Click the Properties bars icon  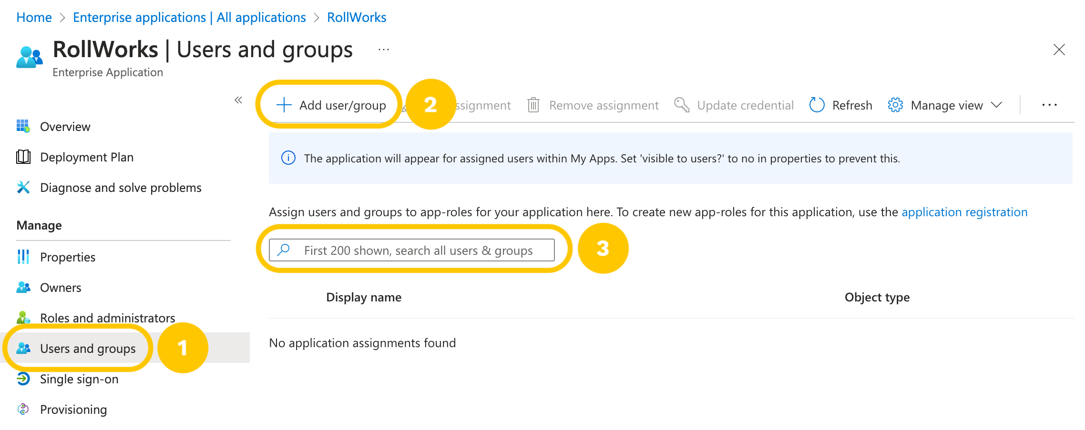click(23, 257)
